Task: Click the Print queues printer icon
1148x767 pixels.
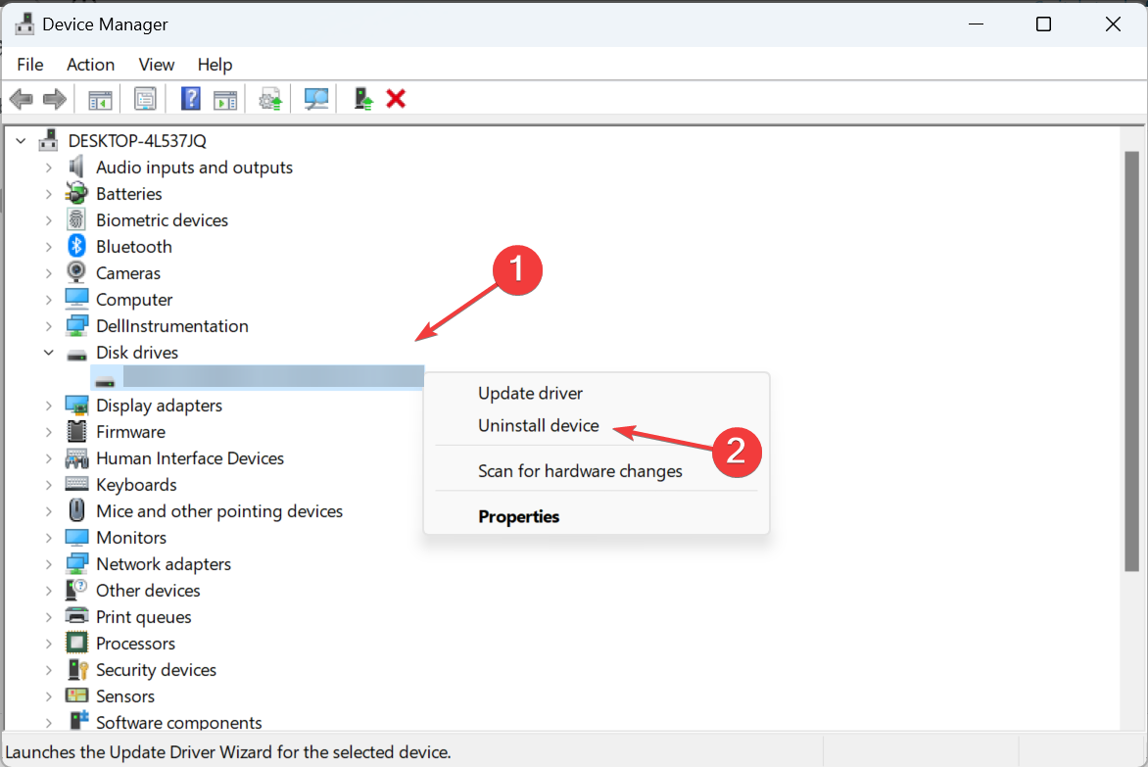Action: tap(76, 615)
